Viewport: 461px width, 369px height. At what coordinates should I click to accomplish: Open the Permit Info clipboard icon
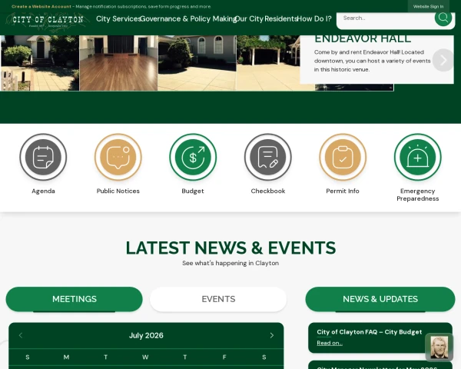click(343, 157)
